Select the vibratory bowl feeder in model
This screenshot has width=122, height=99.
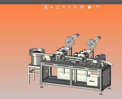(x=37, y=56)
